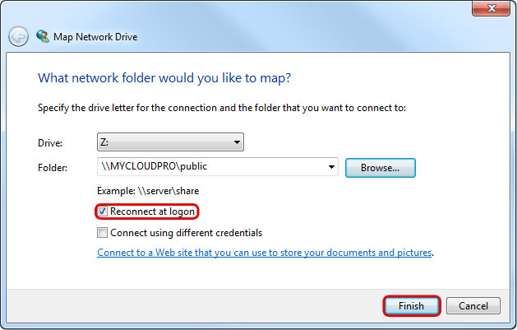Click the Map Network Drive title icon
The height and width of the screenshot is (330, 517).
42,37
